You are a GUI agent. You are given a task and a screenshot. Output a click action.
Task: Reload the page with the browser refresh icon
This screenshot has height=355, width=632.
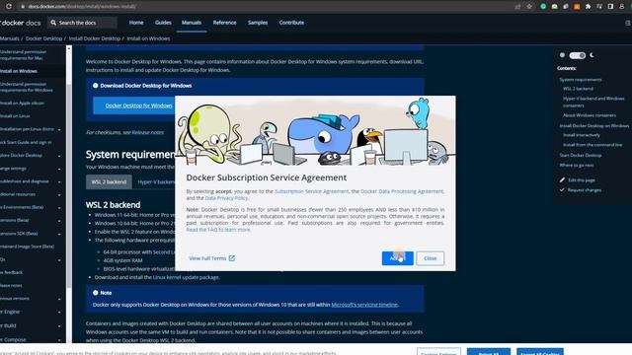[9, 7]
